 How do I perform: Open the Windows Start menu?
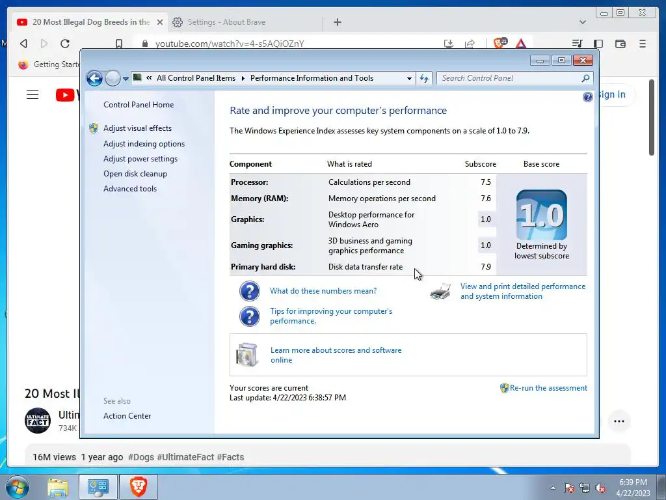pos(17,487)
